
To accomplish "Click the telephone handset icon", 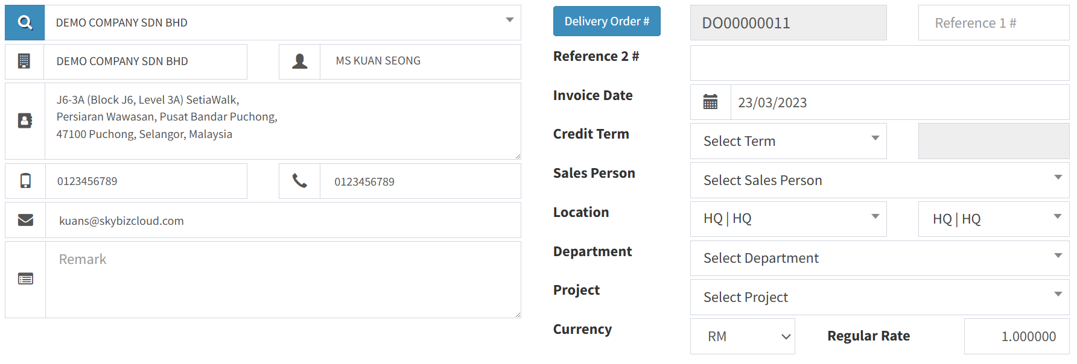I will (x=299, y=181).
